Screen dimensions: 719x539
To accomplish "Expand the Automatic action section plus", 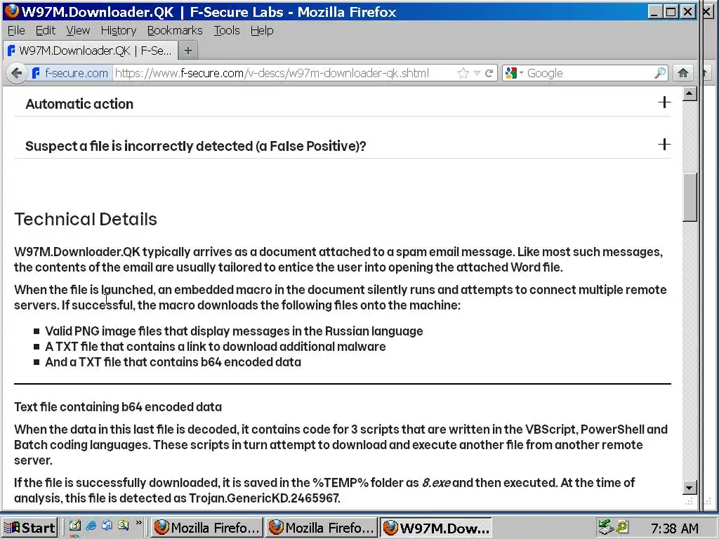I will point(664,102).
